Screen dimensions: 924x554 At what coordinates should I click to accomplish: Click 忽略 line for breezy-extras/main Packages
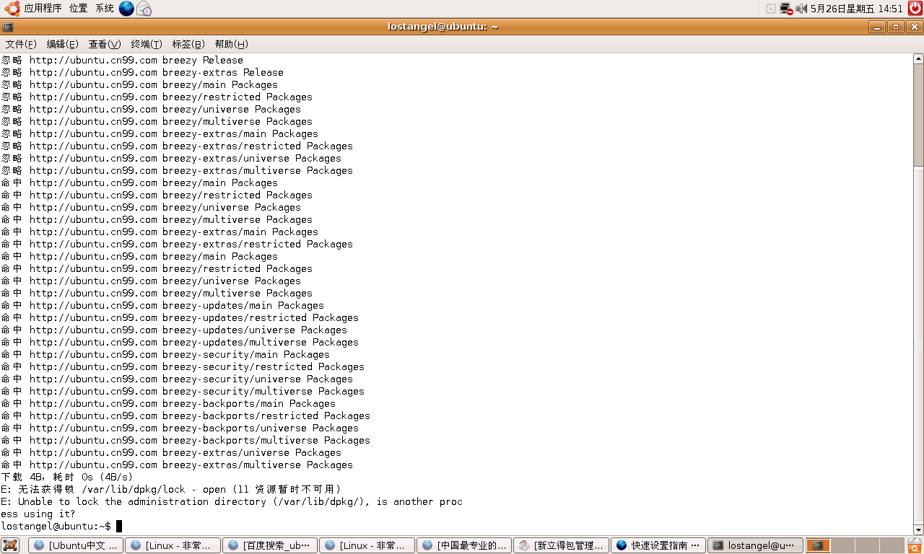(160, 133)
